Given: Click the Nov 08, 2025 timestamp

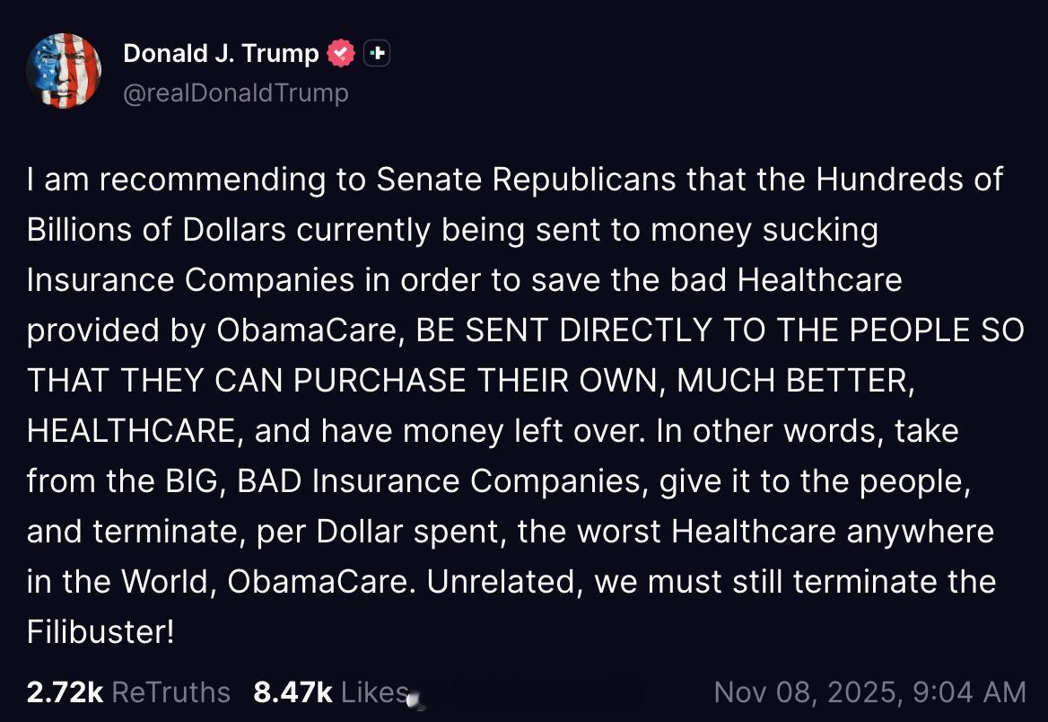Looking at the screenshot, I should pos(869,691).
